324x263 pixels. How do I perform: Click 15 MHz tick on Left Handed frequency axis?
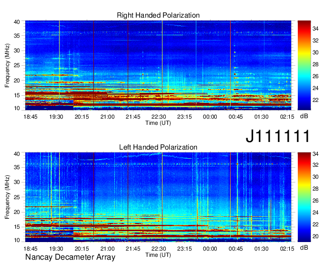click(17, 227)
